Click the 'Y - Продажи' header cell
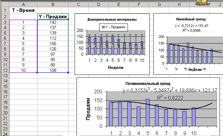 53,16
